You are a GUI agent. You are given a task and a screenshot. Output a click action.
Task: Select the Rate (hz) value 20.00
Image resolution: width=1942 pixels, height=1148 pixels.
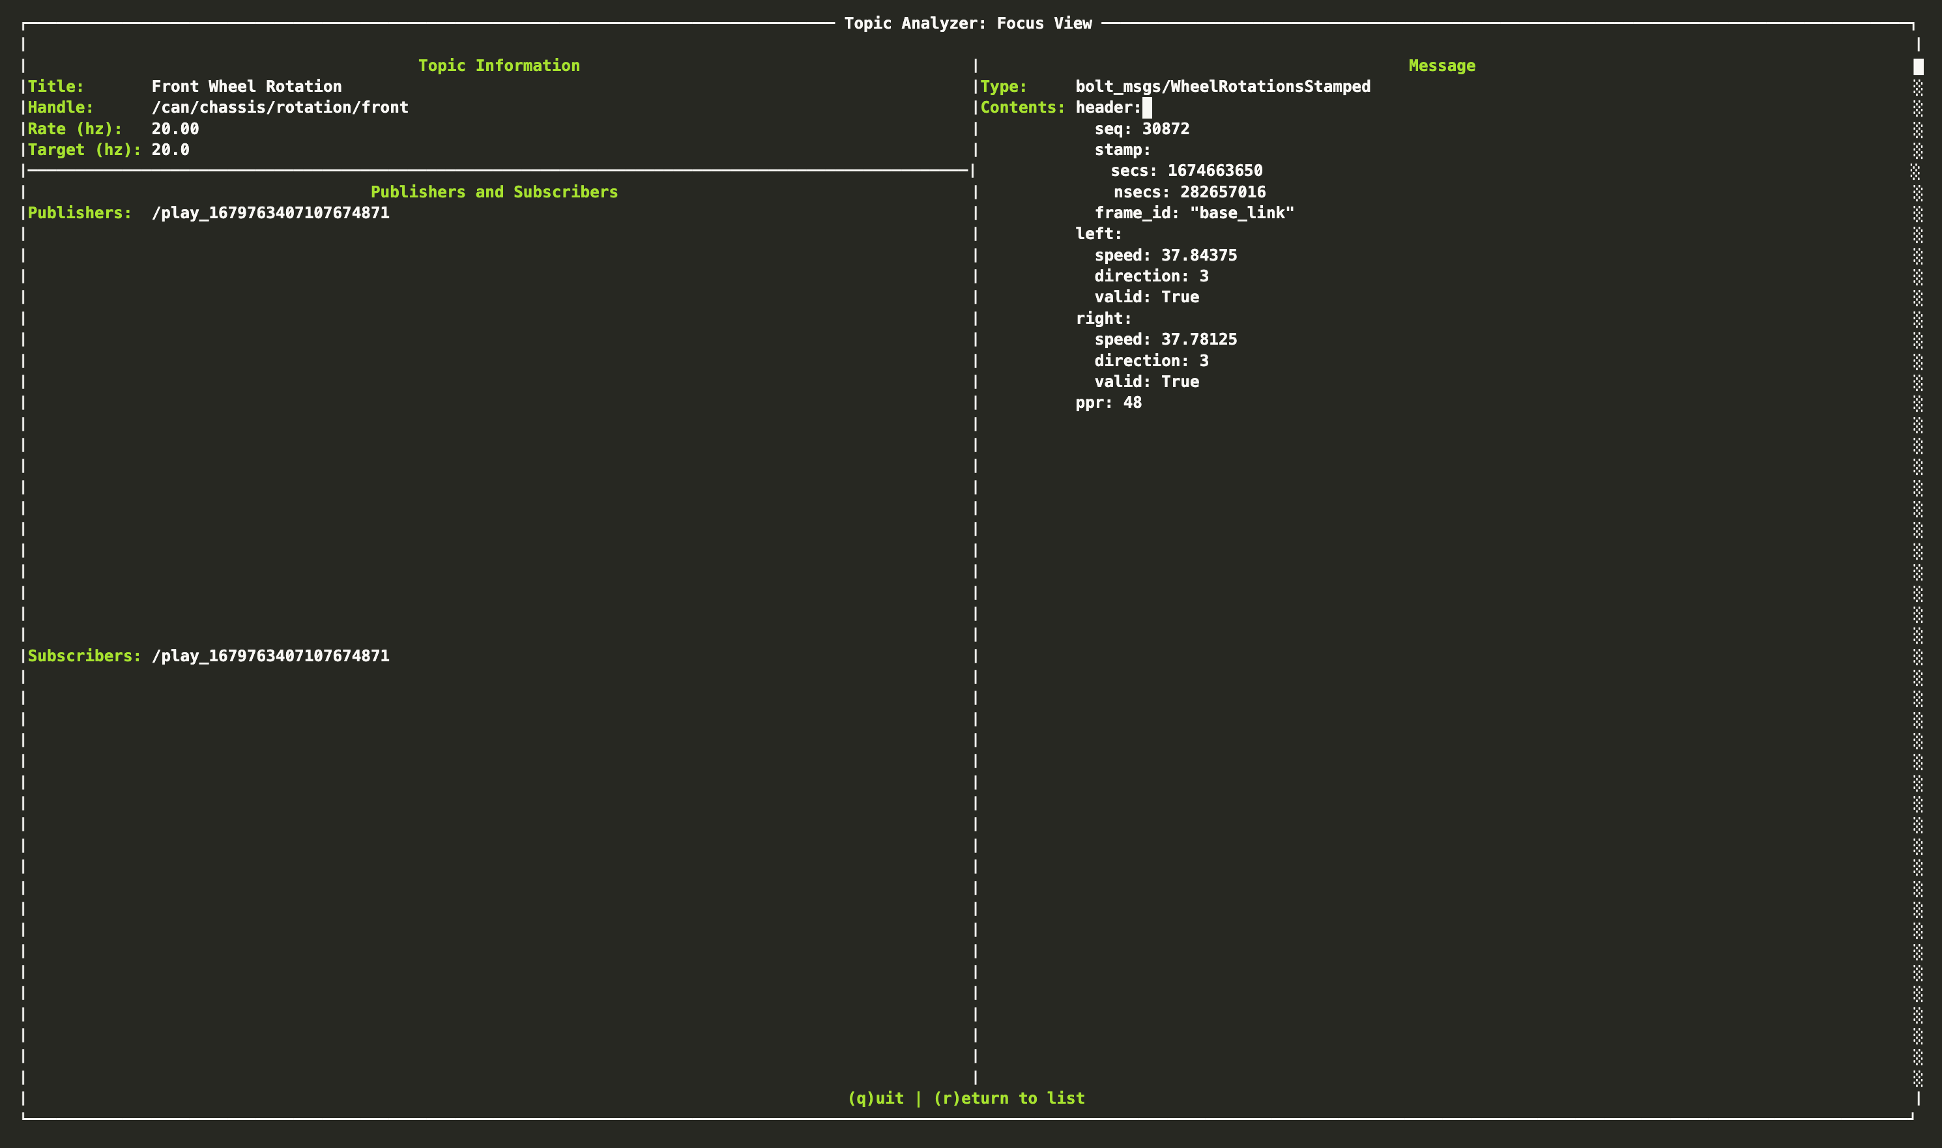point(176,128)
